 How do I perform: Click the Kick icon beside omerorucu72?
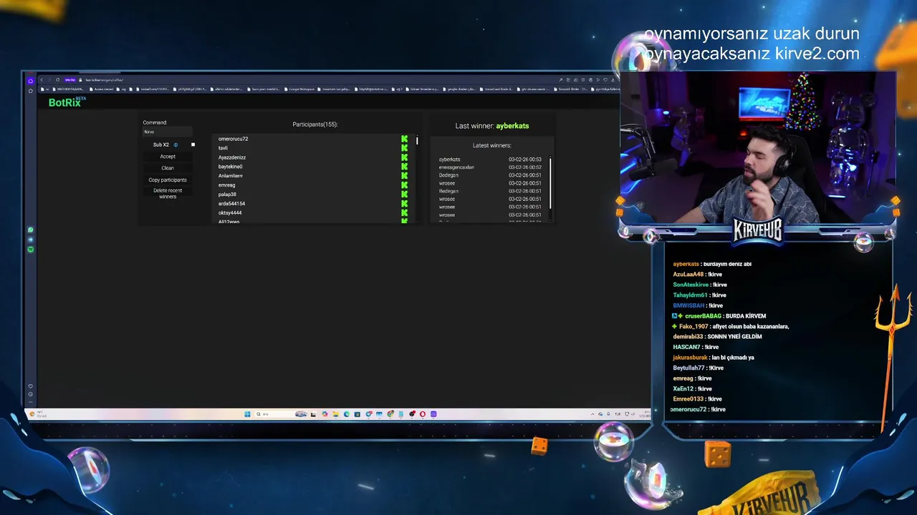(x=405, y=139)
